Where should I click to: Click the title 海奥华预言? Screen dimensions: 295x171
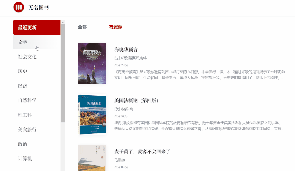coord(126,50)
